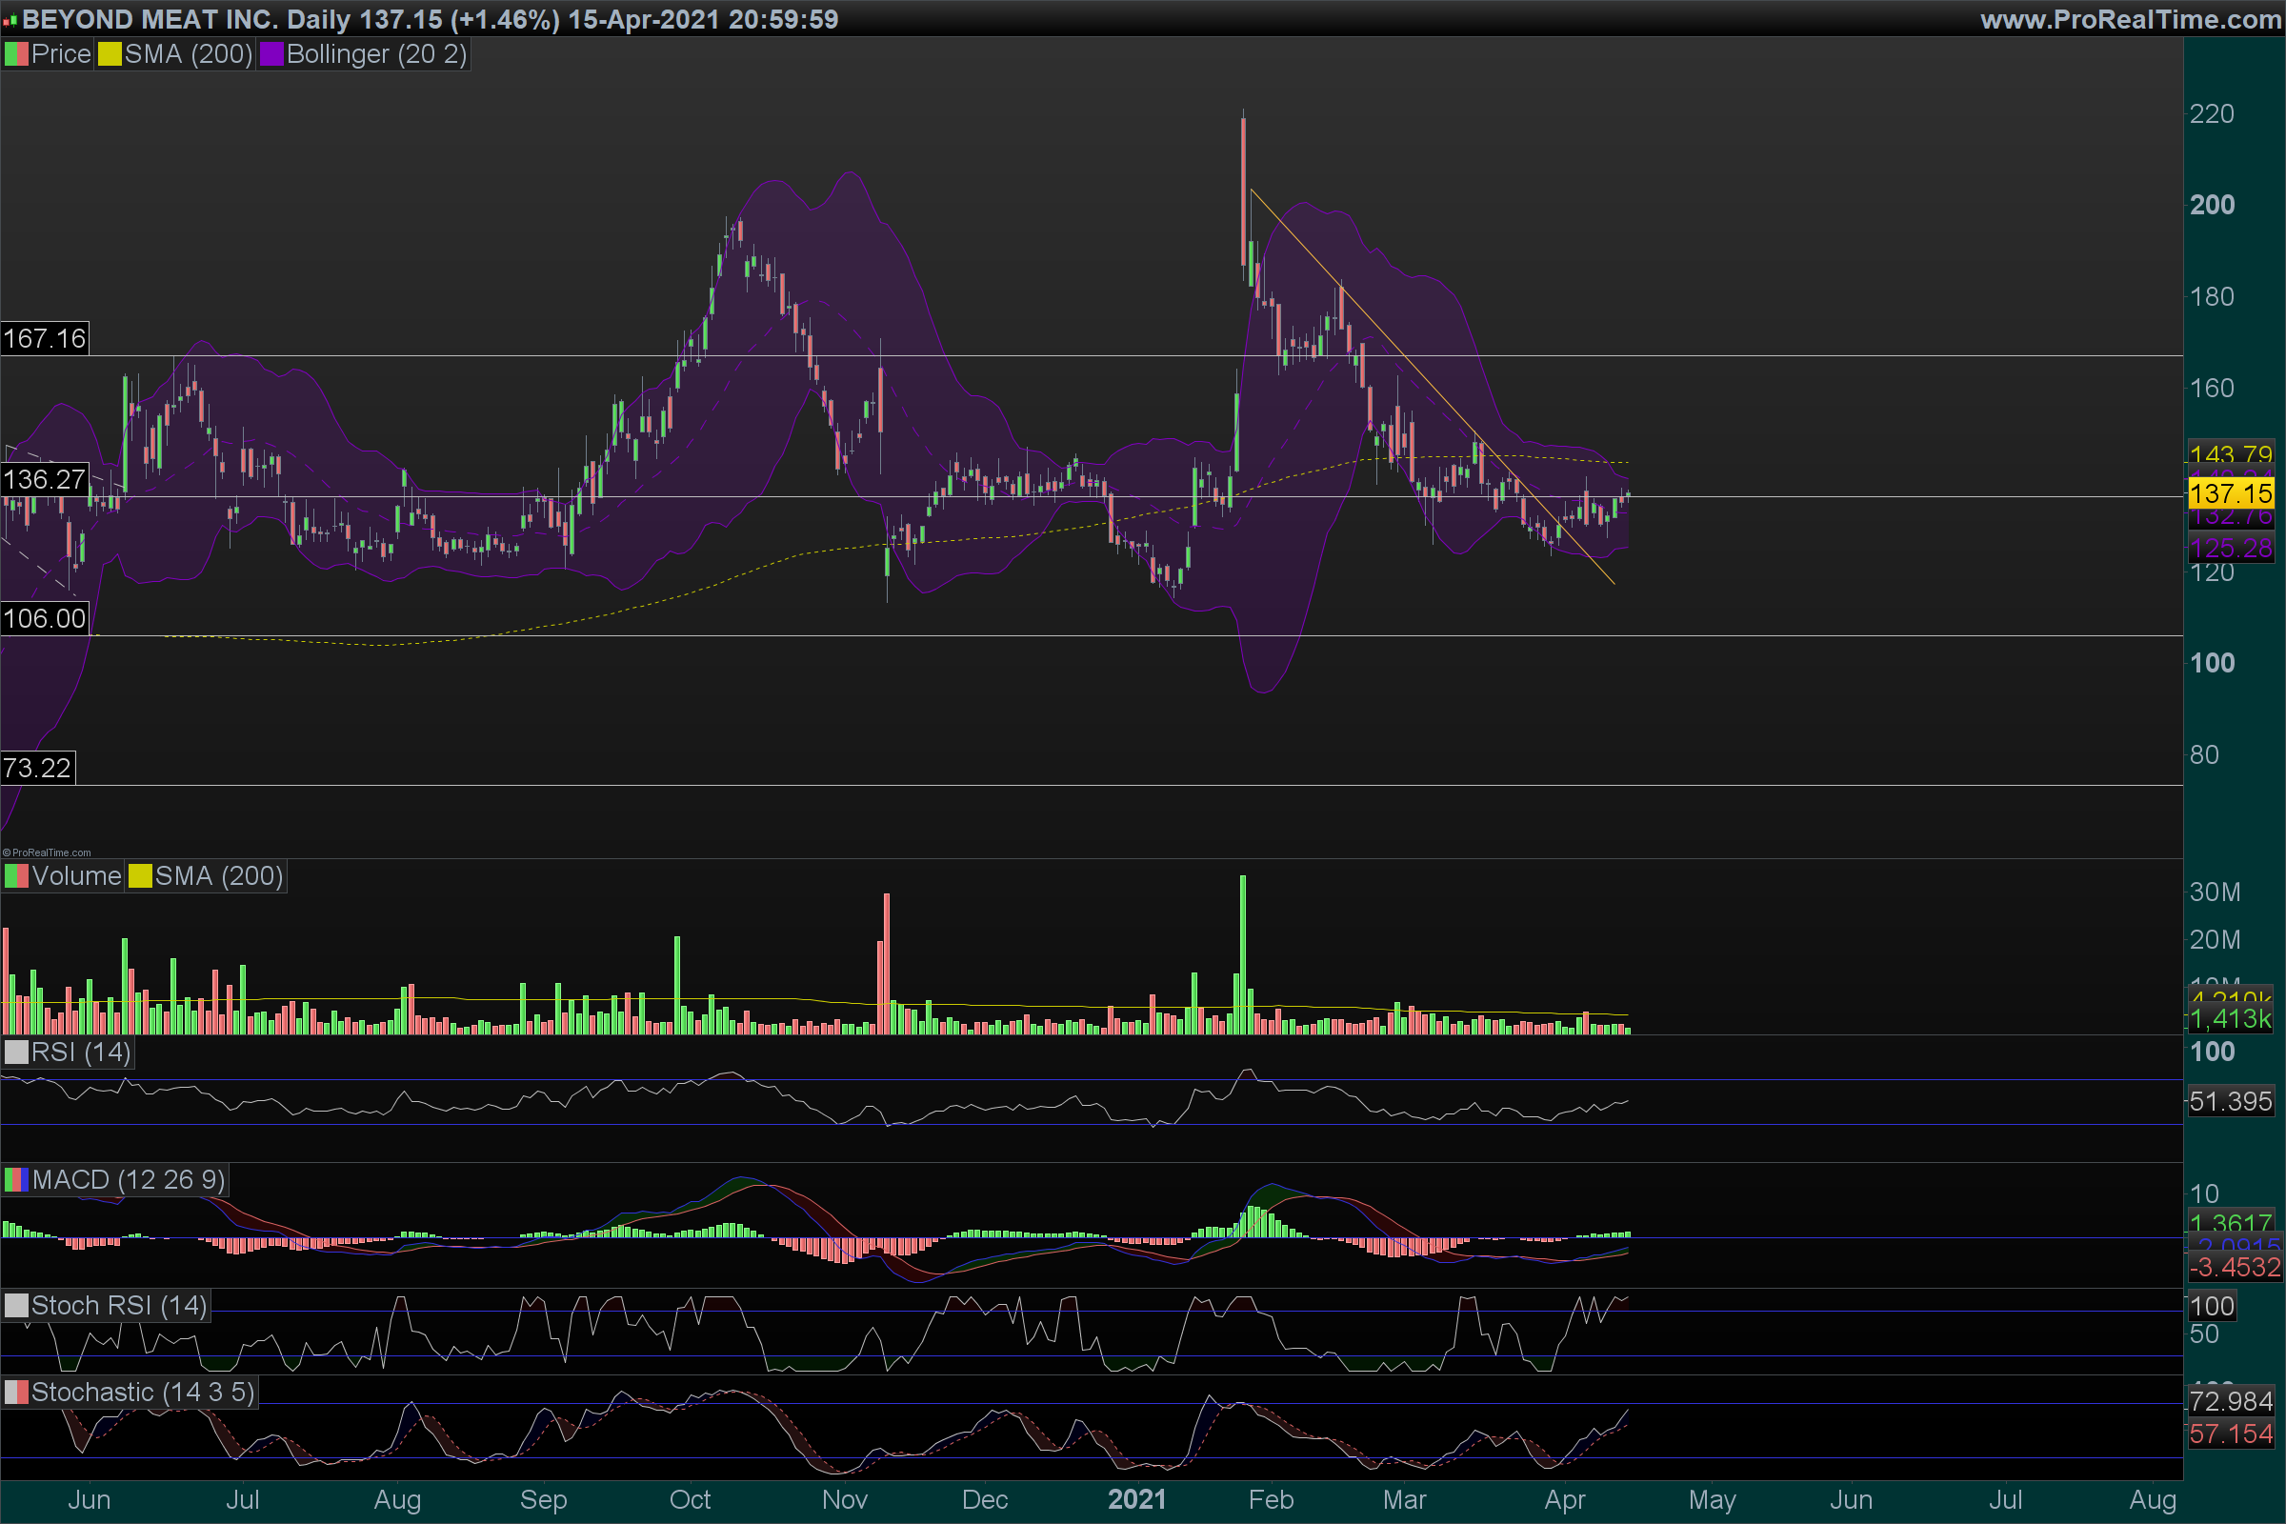Click the MACD (12 26 9) legend icon

[x=16, y=1180]
